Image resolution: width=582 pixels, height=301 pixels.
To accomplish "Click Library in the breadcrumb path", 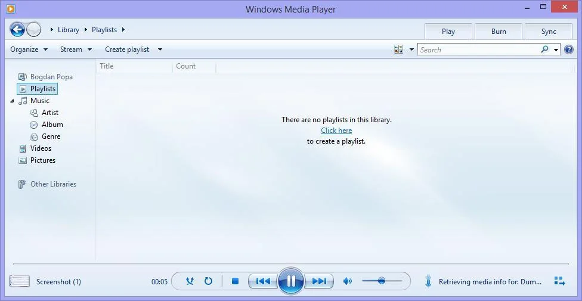I will click(69, 30).
